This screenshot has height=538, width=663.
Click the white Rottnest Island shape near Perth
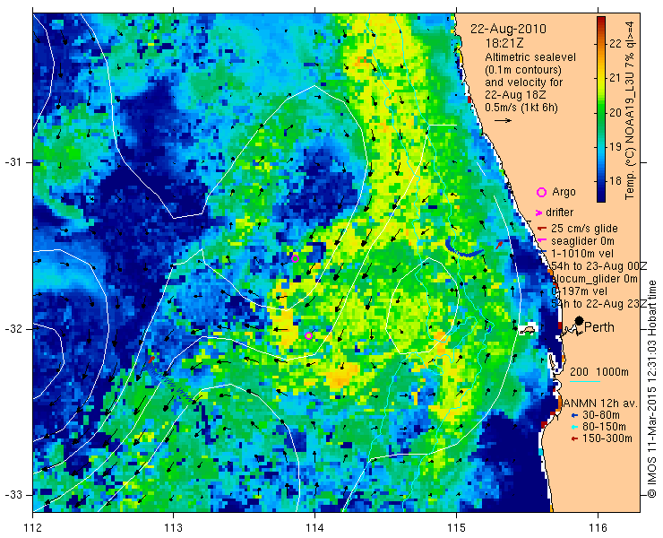pos(528,330)
